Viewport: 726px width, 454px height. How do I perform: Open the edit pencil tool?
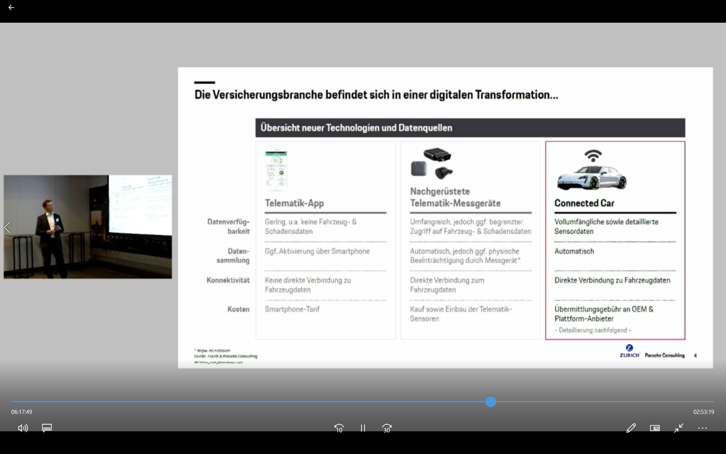pos(631,428)
